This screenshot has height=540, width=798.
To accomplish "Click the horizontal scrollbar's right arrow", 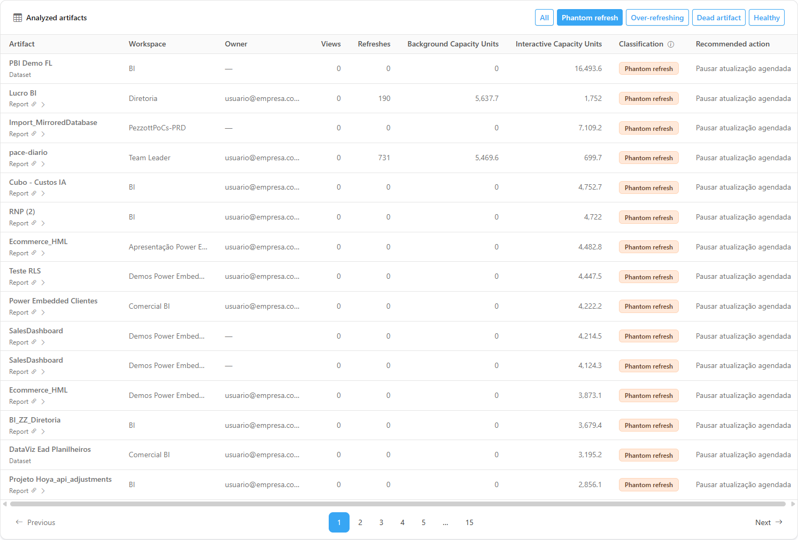I will click(793, 504).
